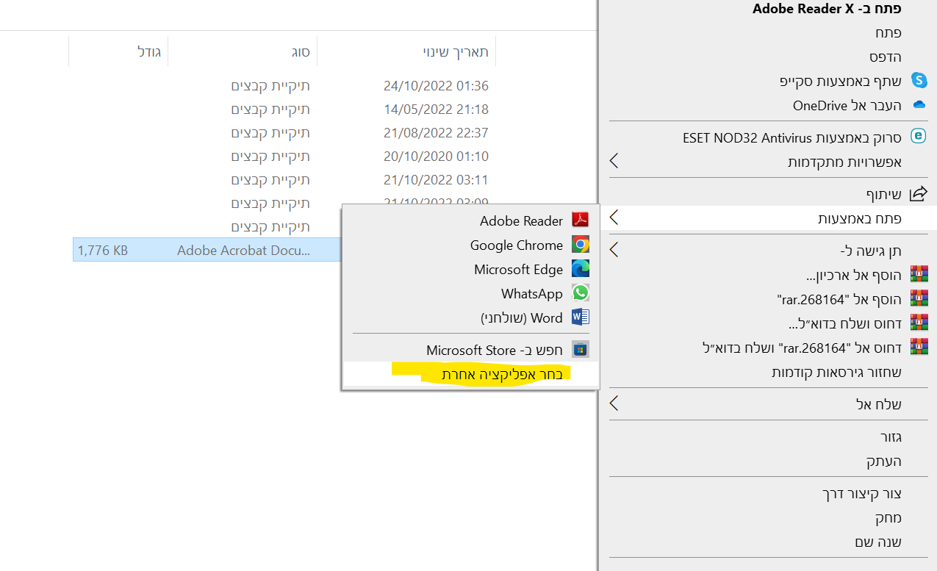
Task: Click the Word icon in submenu
Action: 581,317
